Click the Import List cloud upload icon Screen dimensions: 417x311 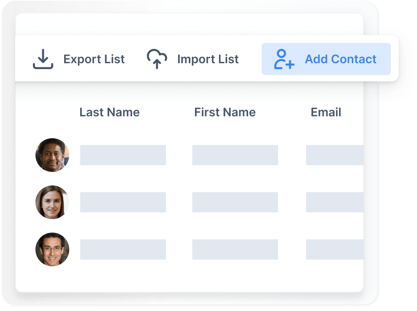coord(157,59)
